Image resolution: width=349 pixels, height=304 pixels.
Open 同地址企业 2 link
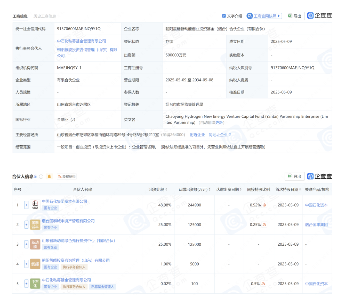(x=220, y=135)
